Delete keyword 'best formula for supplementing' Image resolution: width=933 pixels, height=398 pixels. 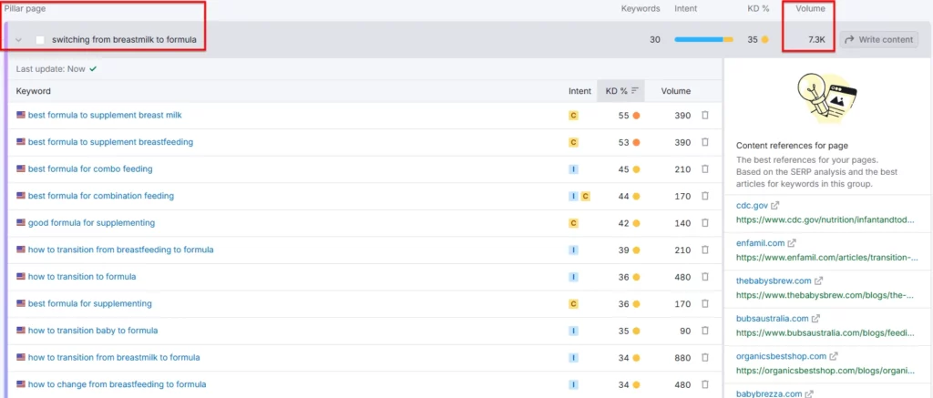705,303
